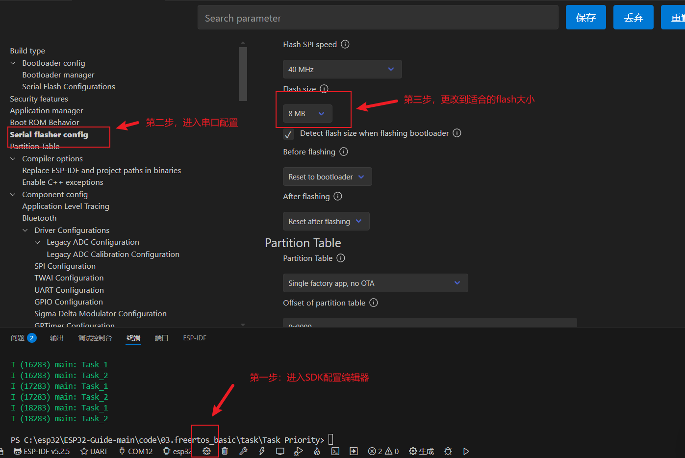
Task: Click the ESP-IDF Build-Flash-Monitor flame icon
Action: pyautogui.click(x=317, y=451)
